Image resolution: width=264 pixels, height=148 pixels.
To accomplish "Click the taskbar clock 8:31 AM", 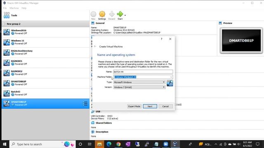I will (x=247, y=144).
